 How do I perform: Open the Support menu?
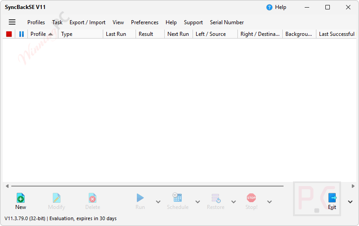(193, 22)
